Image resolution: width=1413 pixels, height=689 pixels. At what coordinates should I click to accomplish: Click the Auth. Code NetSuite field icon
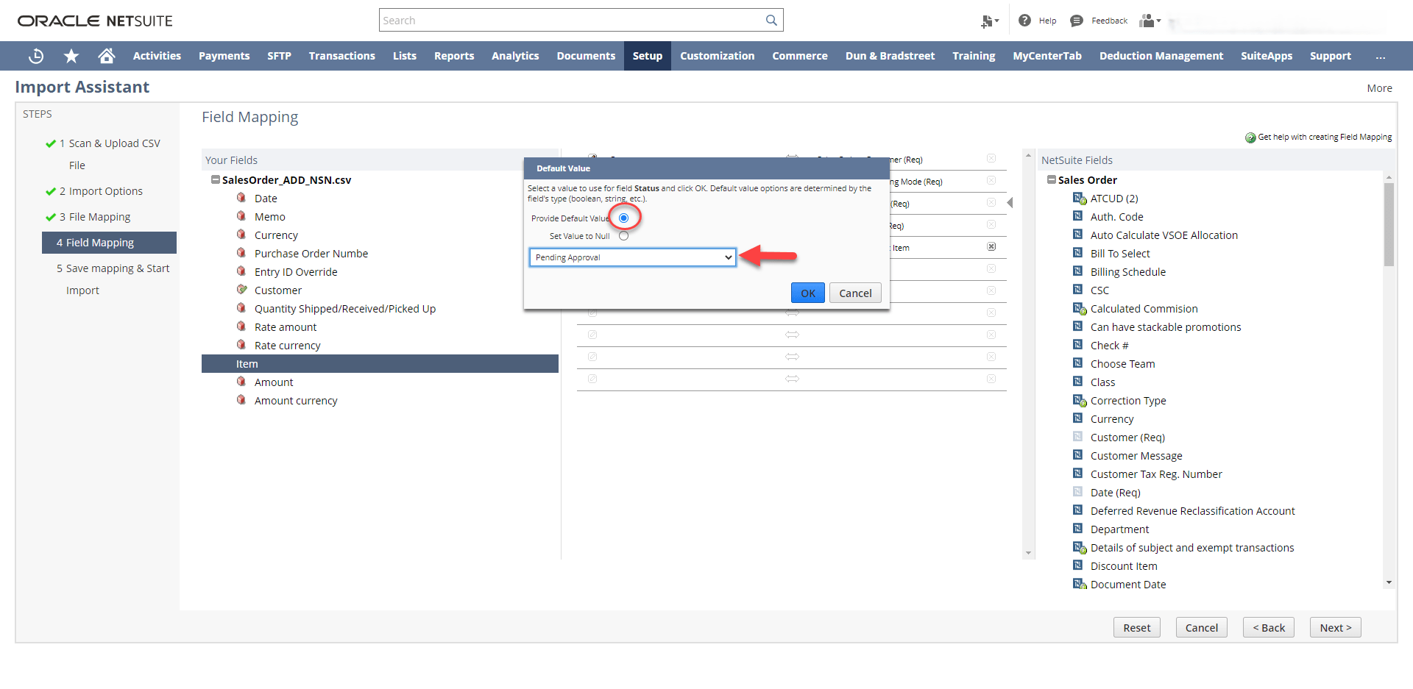pos(1077,216)
